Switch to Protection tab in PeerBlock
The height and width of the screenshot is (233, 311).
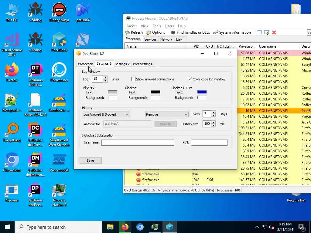(x=85, y=64)
